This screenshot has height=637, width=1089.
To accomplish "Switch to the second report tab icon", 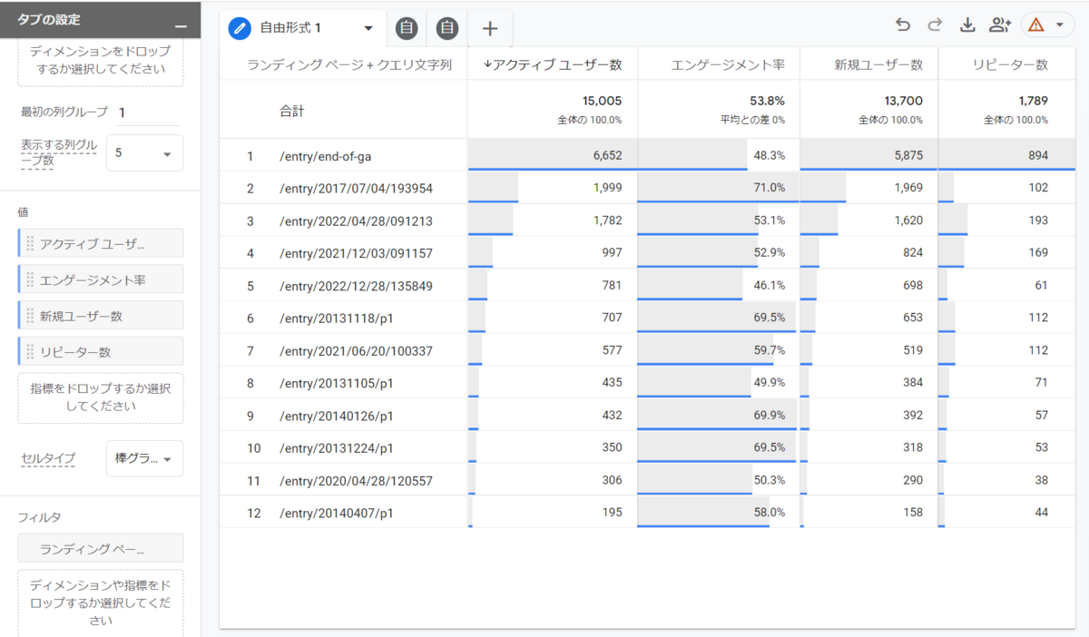I will [407, 29].
